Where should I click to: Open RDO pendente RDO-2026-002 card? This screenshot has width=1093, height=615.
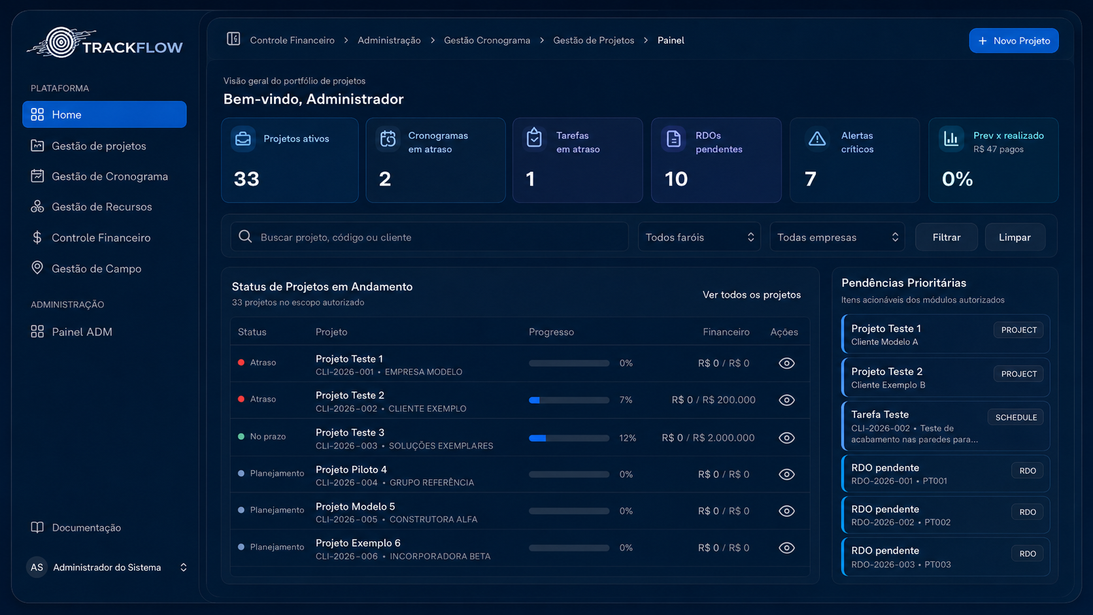pyautogui.click(x=946, y=515)
